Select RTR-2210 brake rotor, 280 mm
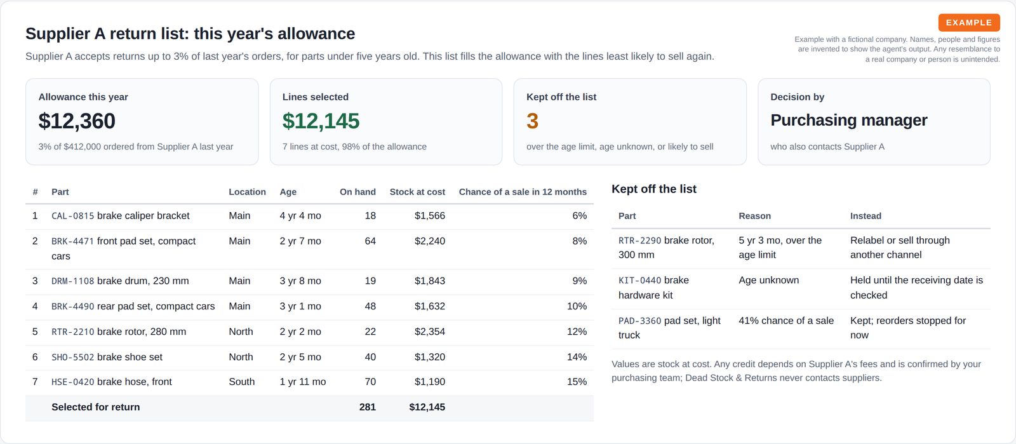This screenshot has width=1016, height=444. (119, 332)
